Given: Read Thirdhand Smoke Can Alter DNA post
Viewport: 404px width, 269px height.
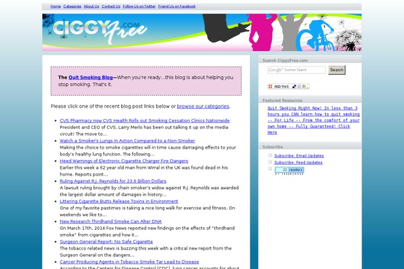Looking at the screenshot, I should [110, 221].
